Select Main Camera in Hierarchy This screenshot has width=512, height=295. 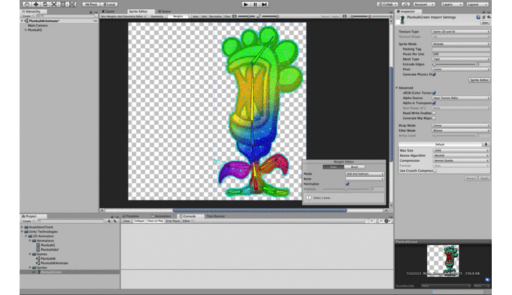coord(38,25)
